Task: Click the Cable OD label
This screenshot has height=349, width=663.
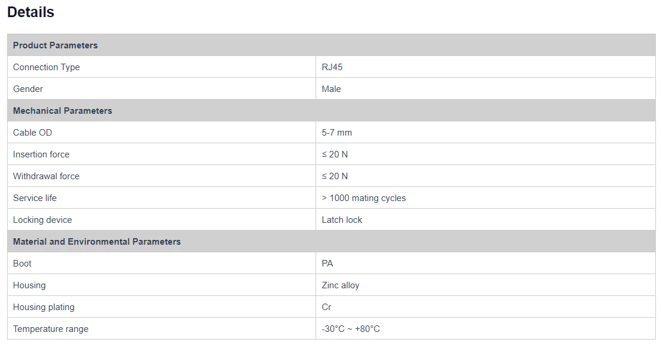Action: coord(33,133)
